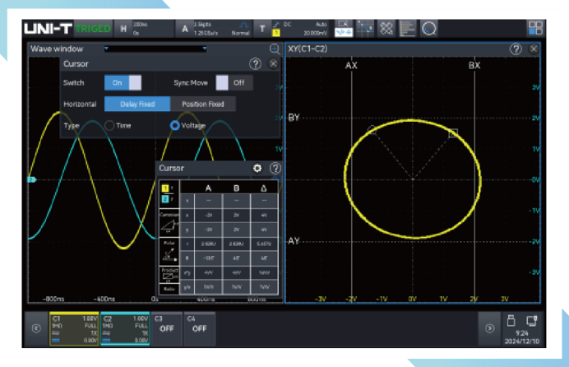Click the highlighted waveform display icon in top toolbar

tap(343, 29)
